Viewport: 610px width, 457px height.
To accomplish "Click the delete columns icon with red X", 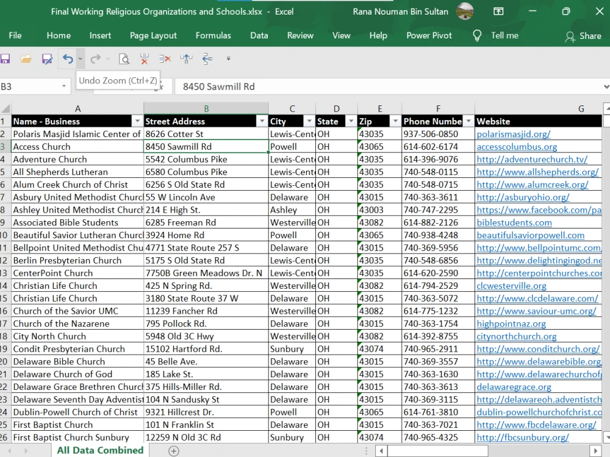I will (145, 58).
